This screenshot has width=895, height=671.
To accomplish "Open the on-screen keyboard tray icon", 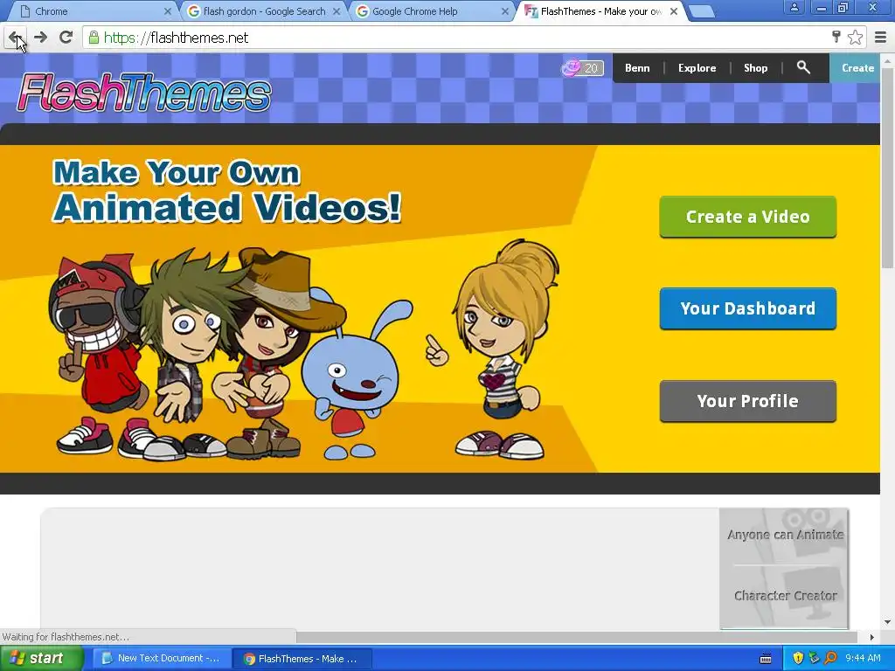I will point(766,659).
